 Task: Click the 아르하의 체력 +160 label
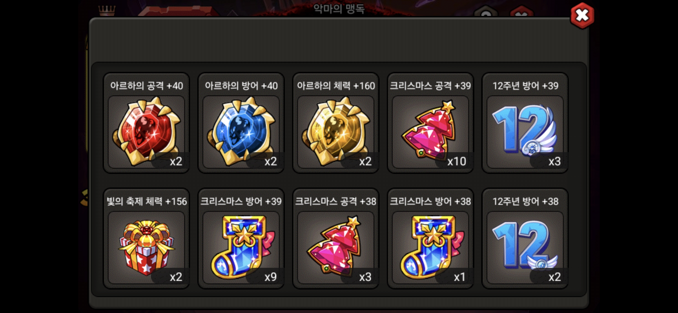pos(336,86)
